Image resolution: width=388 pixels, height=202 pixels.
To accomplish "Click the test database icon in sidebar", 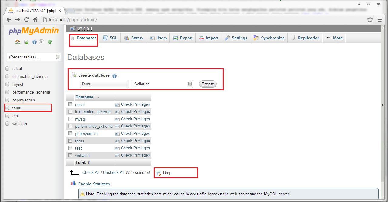I will click(8, 116).
